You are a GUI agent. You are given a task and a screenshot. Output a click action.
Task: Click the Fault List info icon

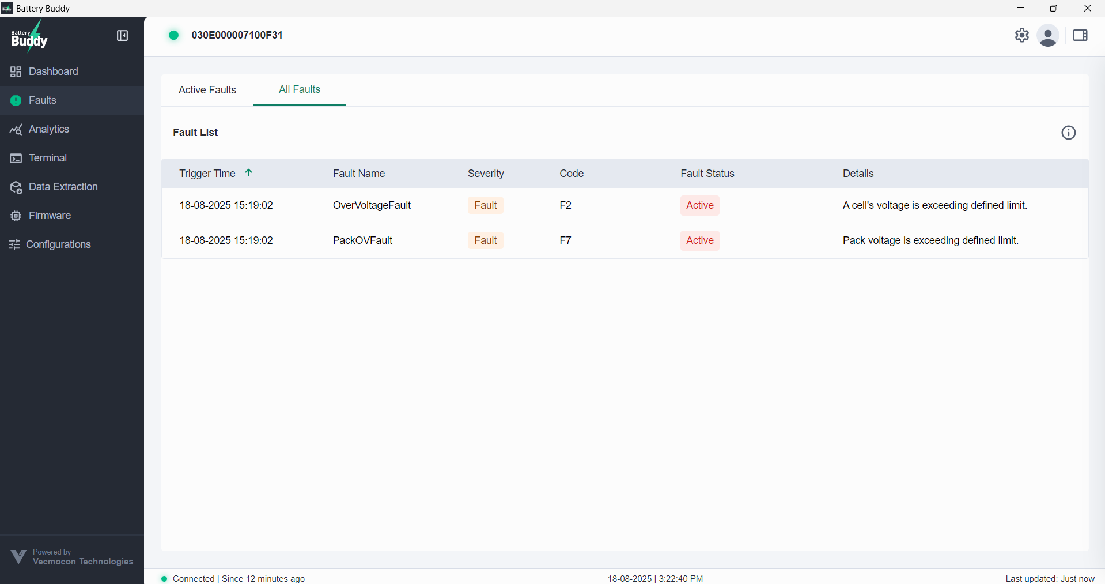click(x=1068, y=133)
